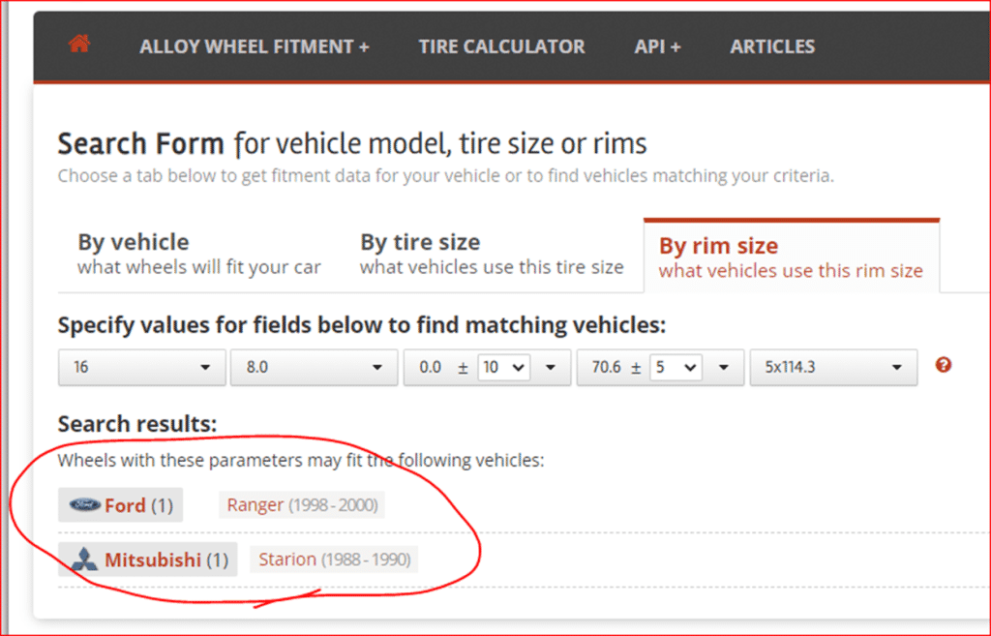The image size is (991, 636).
Task: Open the 5x114.3 bolt pattern dropdown
Action: pyautogui.click(x=833, y=368)
